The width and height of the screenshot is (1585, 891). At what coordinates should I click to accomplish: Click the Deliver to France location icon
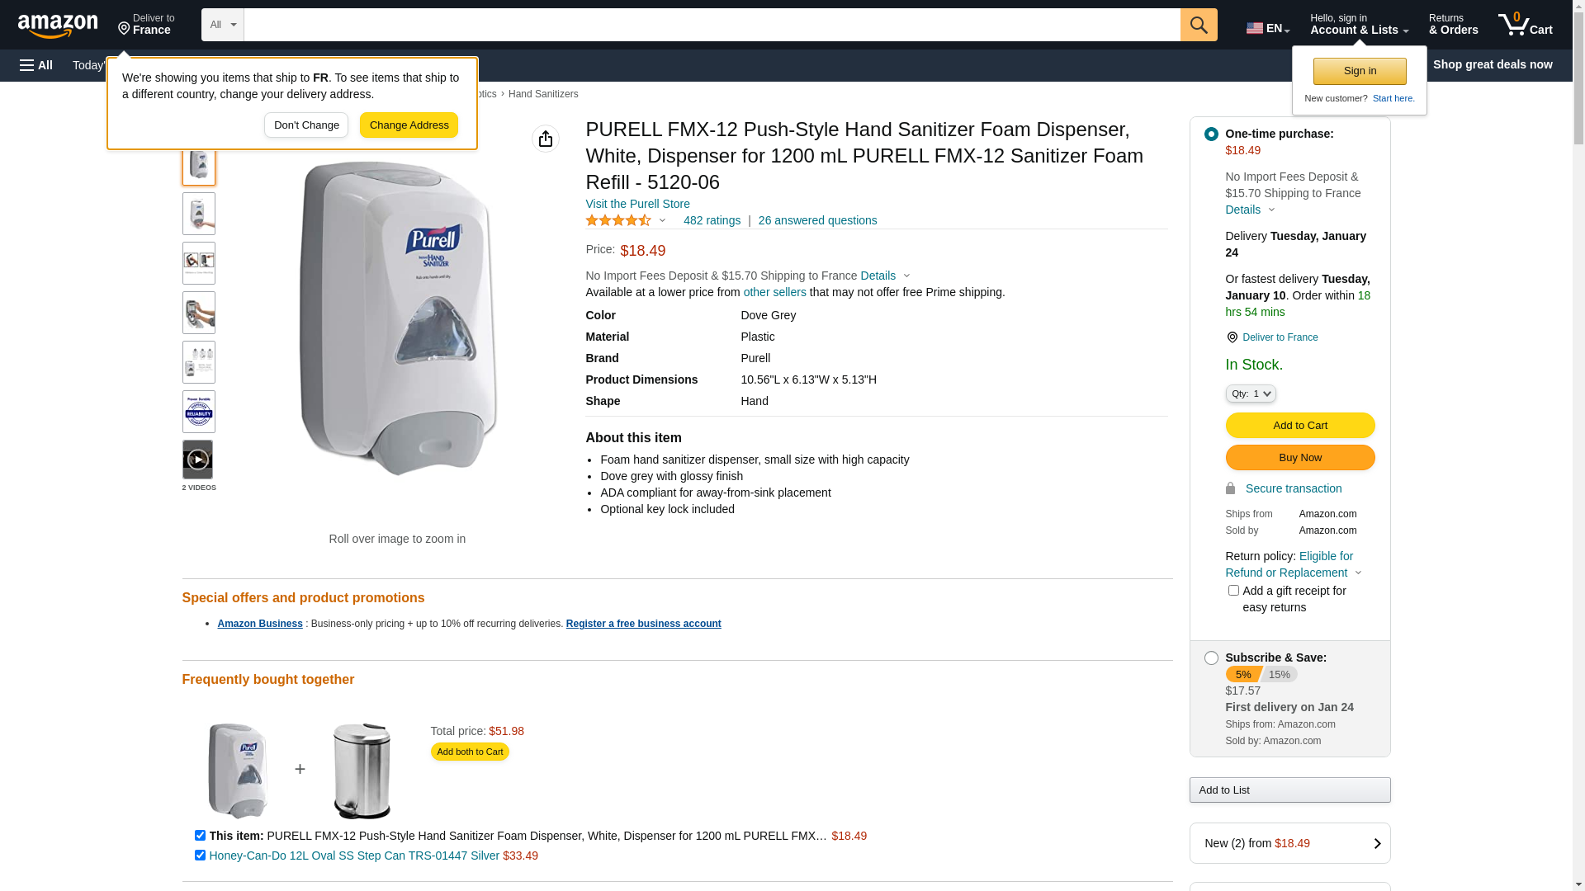click(1232, 337)
